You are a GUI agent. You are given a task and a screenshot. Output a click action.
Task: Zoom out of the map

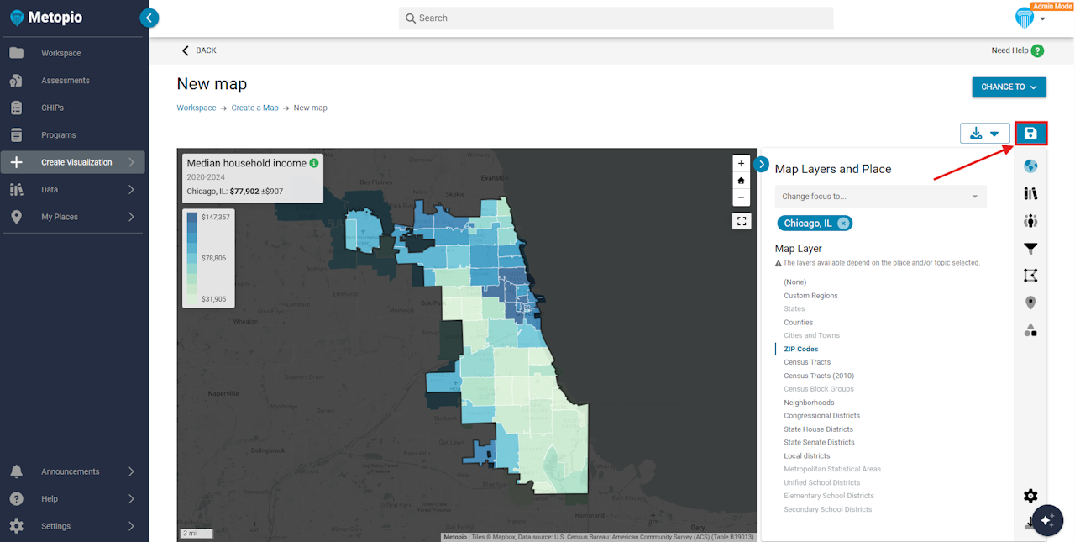[x=741, y=197]
